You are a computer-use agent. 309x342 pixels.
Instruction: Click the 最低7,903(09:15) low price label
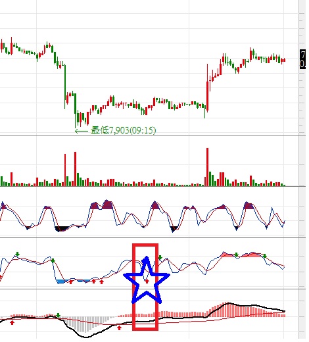[x=124, y=130]
